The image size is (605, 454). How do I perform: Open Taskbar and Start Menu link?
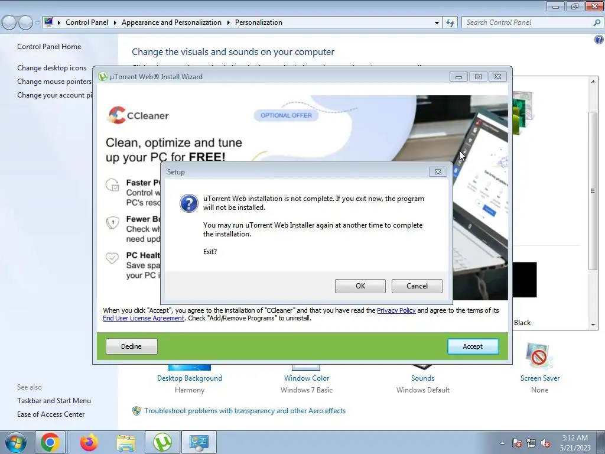pyautogui.click(x=54, y=401)
